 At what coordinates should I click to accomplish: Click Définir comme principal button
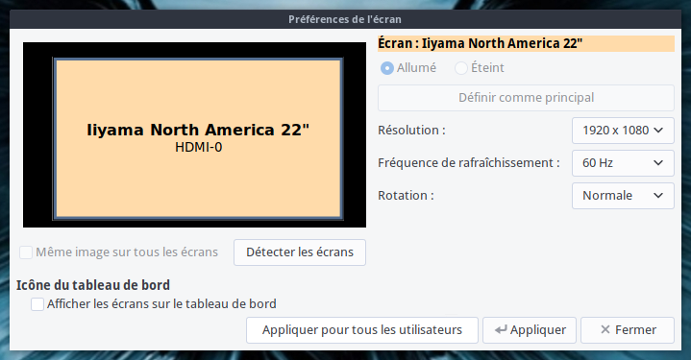pos(527,98)
